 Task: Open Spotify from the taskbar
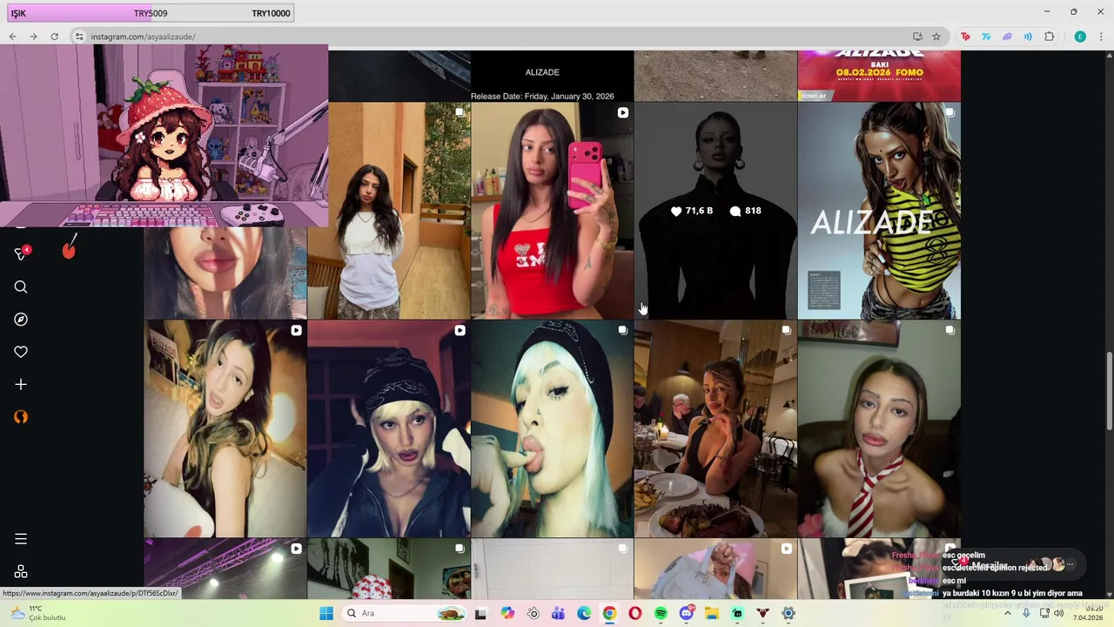(x=661, y=613)
